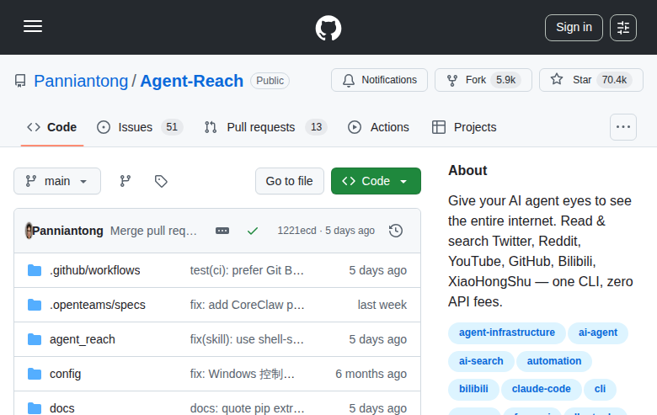Open the config folder
This screenshot has width=657, height=415.
65,374
